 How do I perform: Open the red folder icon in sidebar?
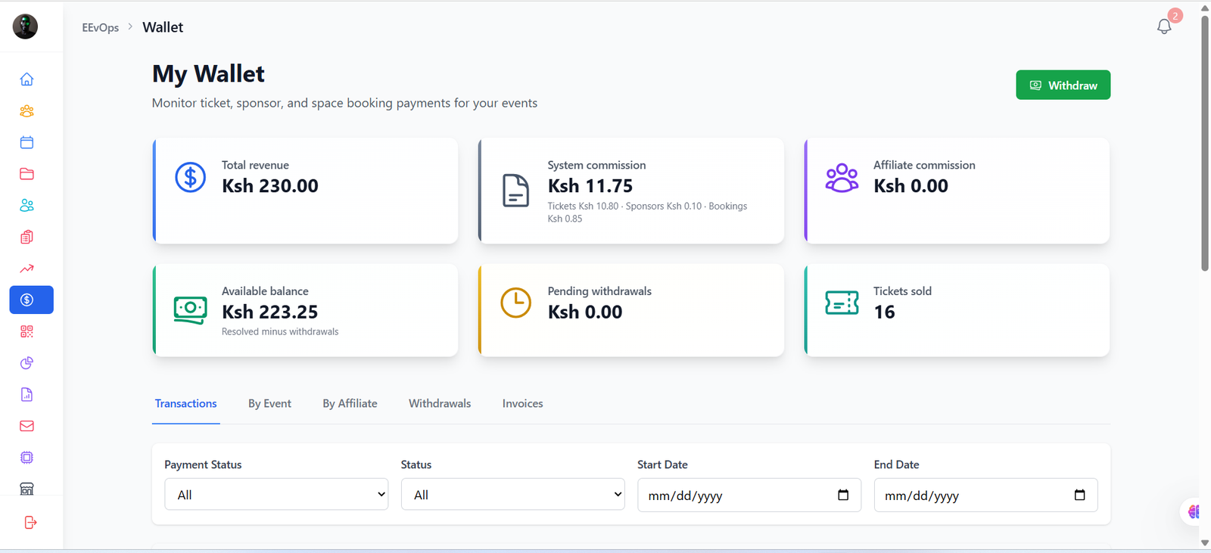pyautogui.click(x=26, y=174)
